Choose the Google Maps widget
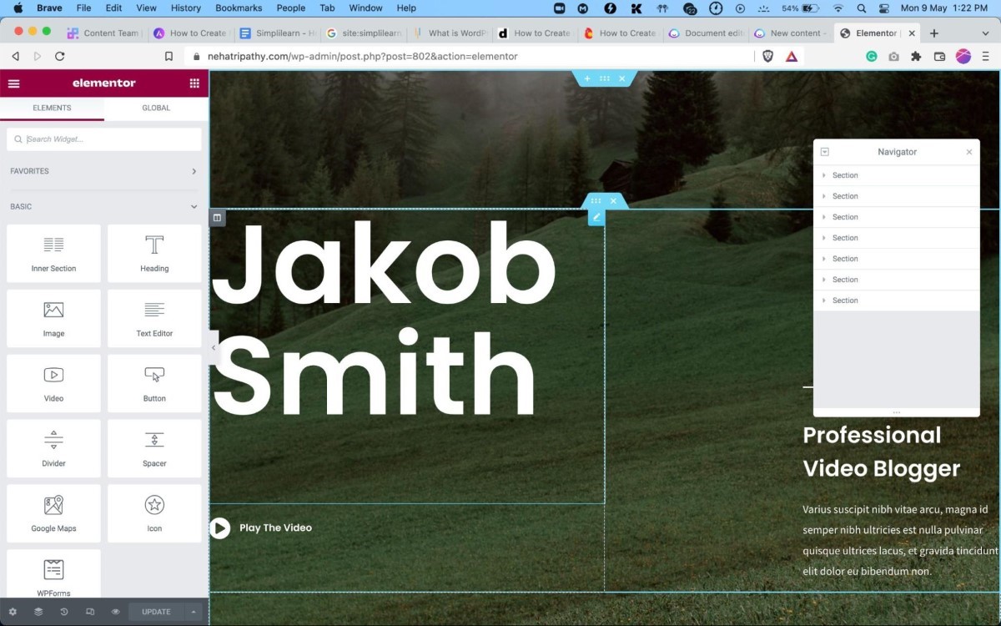Viewport: 1001px width, 626px height. [x=53, y=514]
